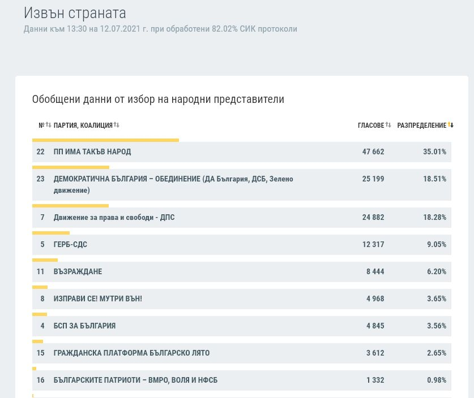Click votes value 12 317

(x=373, y=245)
